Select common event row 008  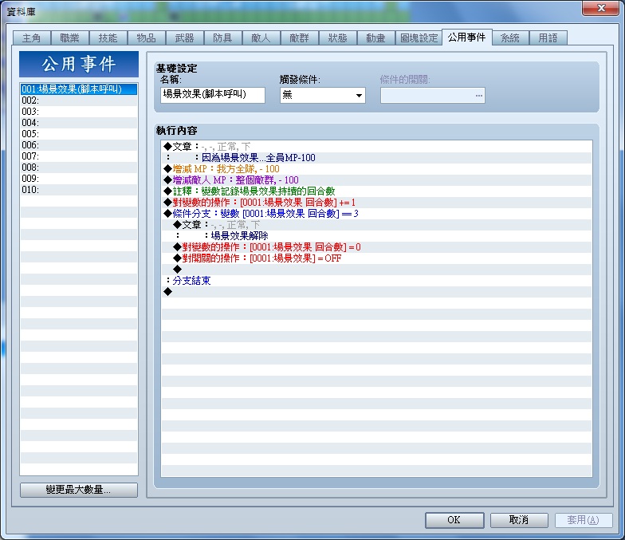(x=78, y=168)
